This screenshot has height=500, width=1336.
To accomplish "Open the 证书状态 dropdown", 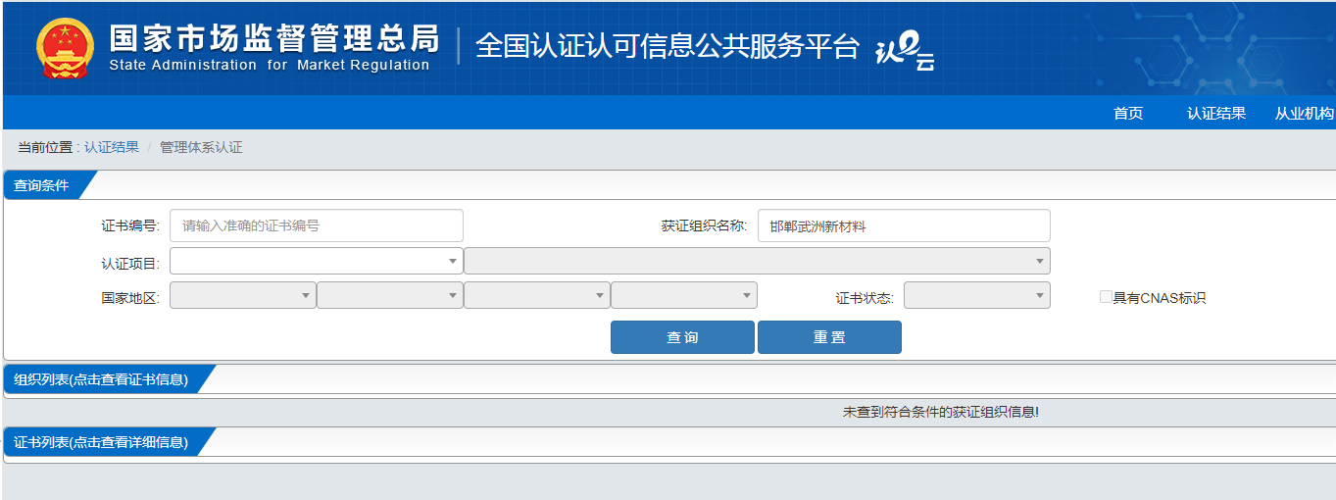I will click(977, 295).
